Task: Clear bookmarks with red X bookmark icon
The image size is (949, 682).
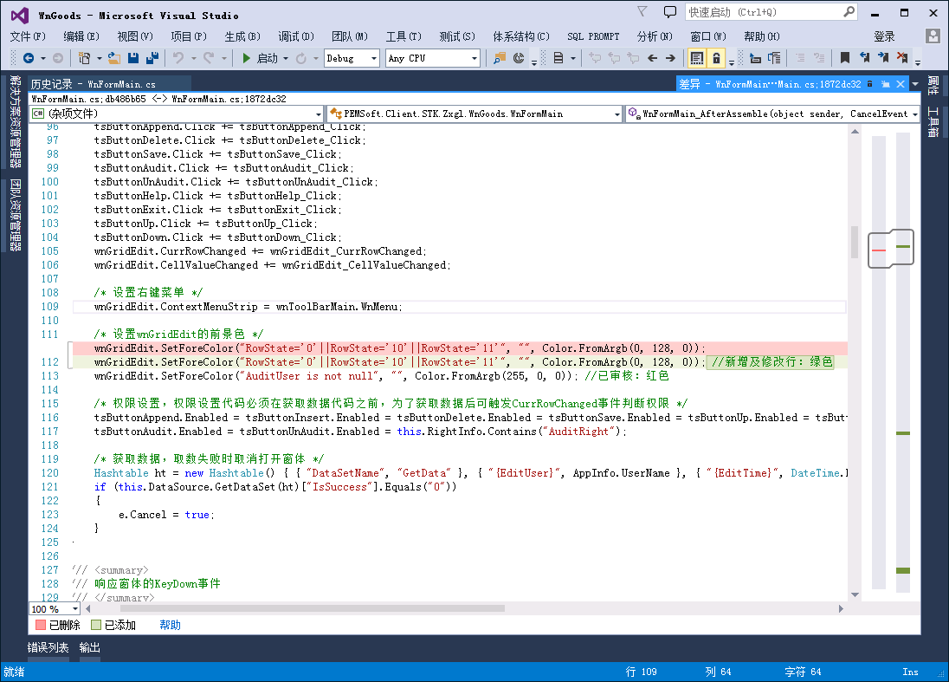Action: [x=901, y=58]
